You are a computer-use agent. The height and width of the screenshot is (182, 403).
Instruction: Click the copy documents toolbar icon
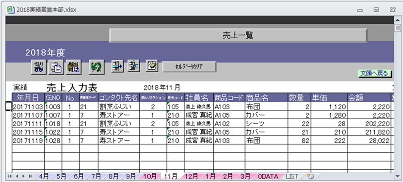[x=56, y=67]
